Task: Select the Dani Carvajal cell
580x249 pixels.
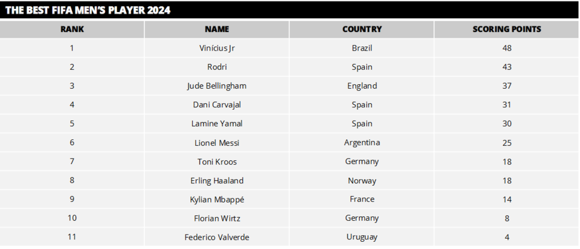Action: [217, 105]
